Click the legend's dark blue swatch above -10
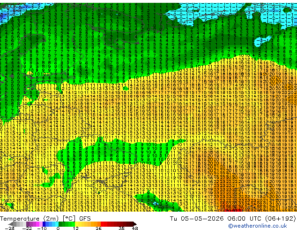 pyautogui.click(x=44, y=224)
